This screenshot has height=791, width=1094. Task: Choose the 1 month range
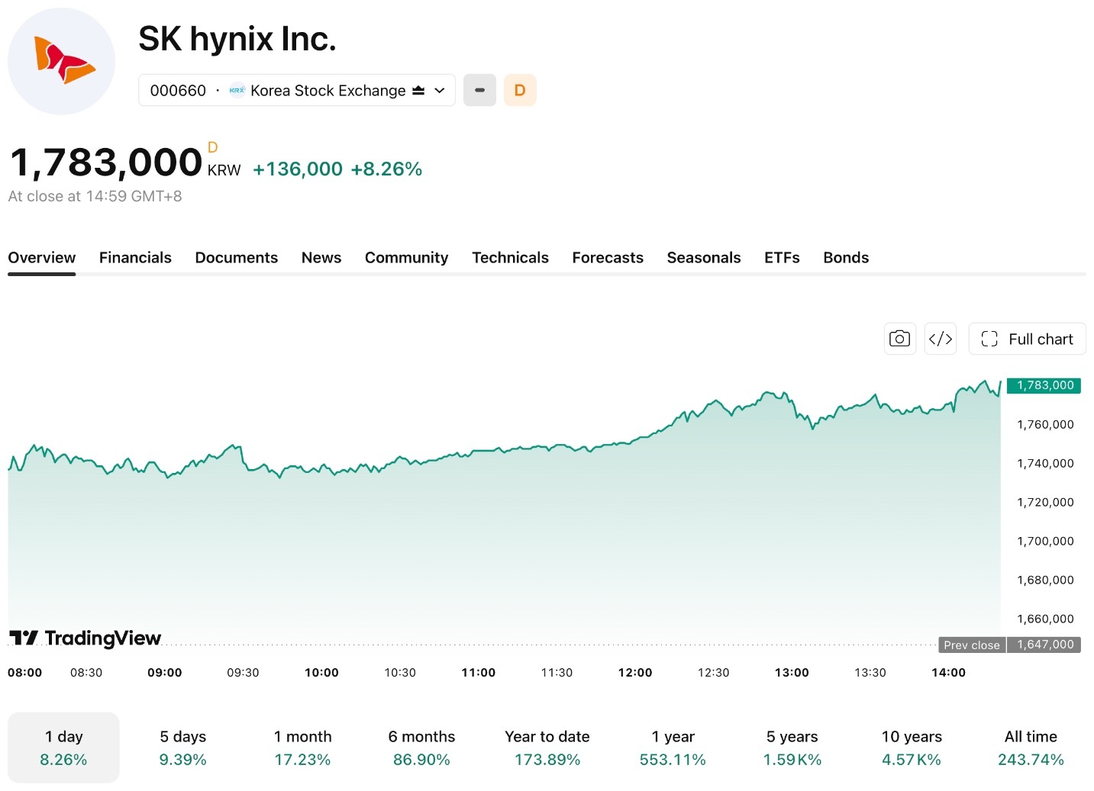coord(302,748)
